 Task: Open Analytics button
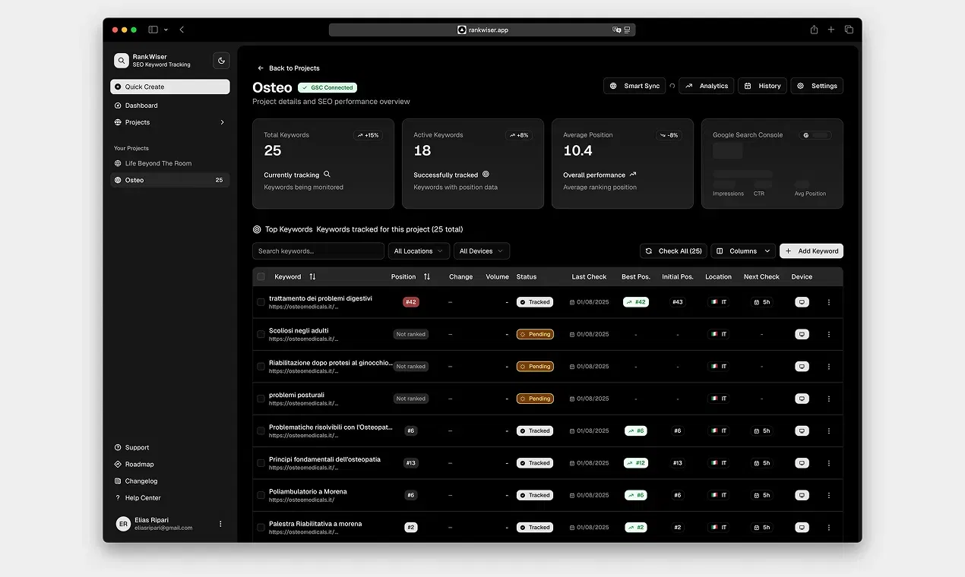click(x=707, y=86)
